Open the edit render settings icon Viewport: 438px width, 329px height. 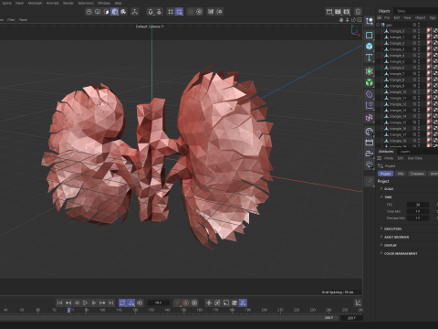(x=347, y=12)
